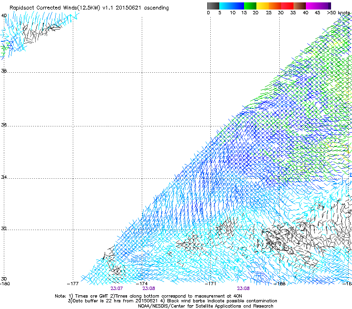Click the '23:08' time label right of -171
This screenshot has height=309, width=352.
[x=244, y=289]
